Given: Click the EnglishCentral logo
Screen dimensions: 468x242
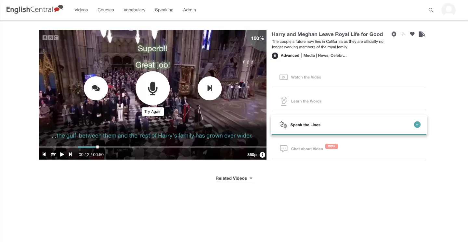Looking at the screenshot, I should click(x=35, y=9).
